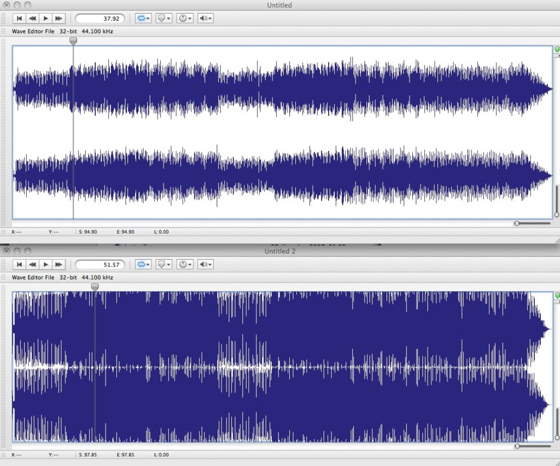The image size is (560, 466).
Task: Click 'Y:--' readout in Untitled 2 status bar
Action: tap(54, 455)
